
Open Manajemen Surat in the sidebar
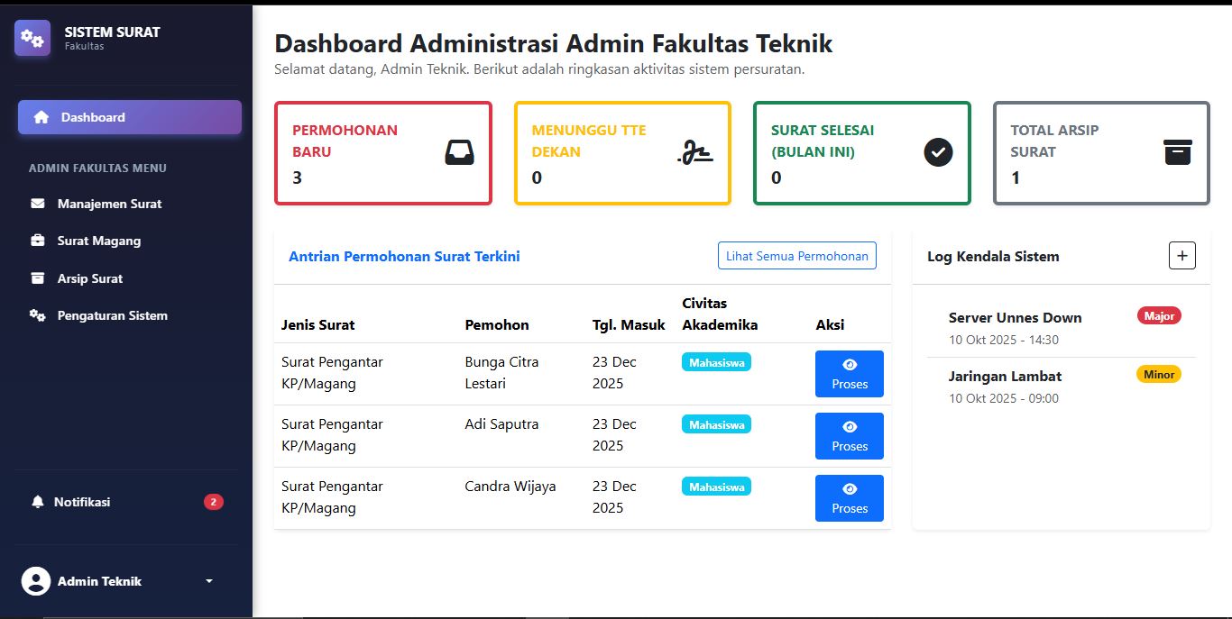point(109,204)
